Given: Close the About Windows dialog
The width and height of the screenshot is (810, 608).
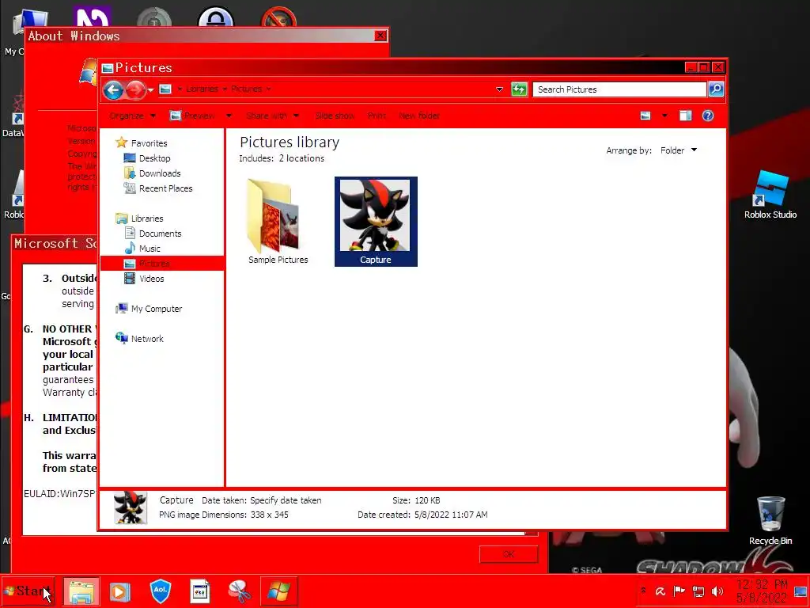Looking at the screenshot, I should pyautogui.click(x=380, y=36).
